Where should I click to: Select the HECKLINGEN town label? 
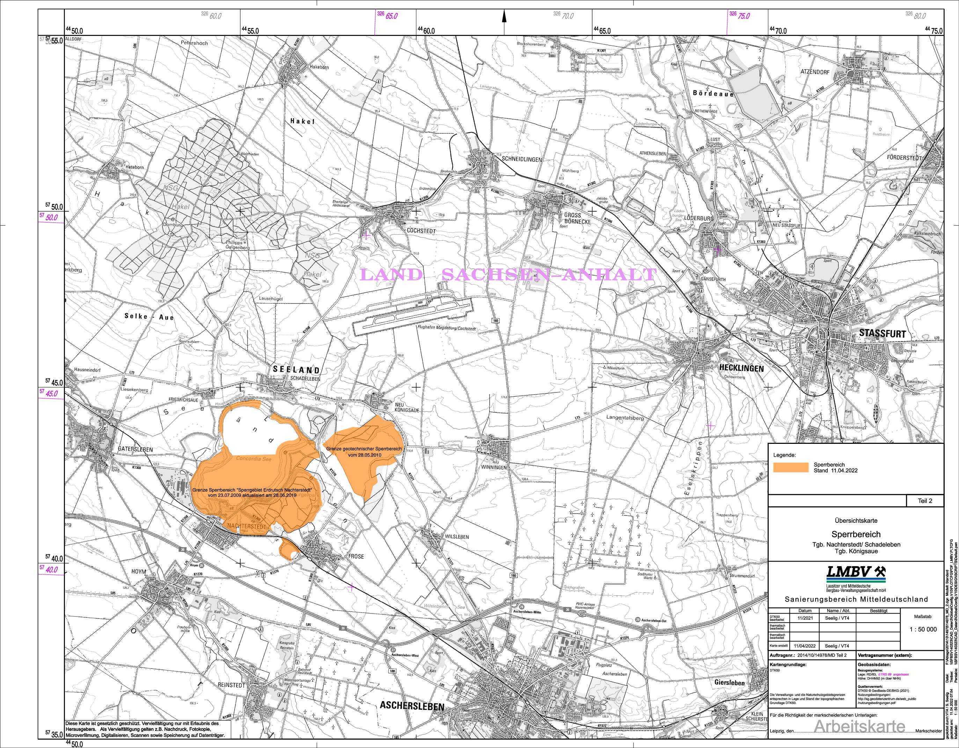[x=742, y=369]
